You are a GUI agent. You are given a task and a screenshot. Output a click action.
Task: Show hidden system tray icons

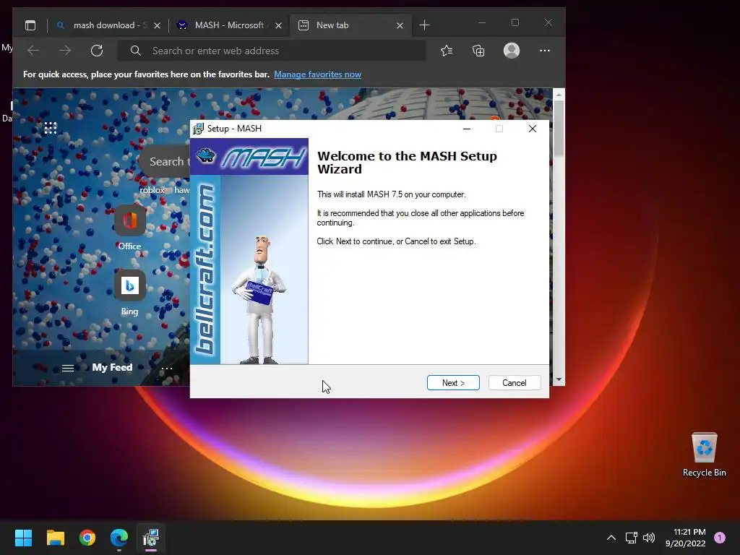[x=611, y=538]
